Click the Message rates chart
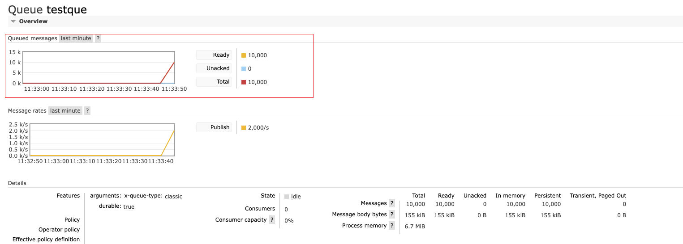Image resolution: width=683 pixels, height=244 pixels. tap(99, 140)
